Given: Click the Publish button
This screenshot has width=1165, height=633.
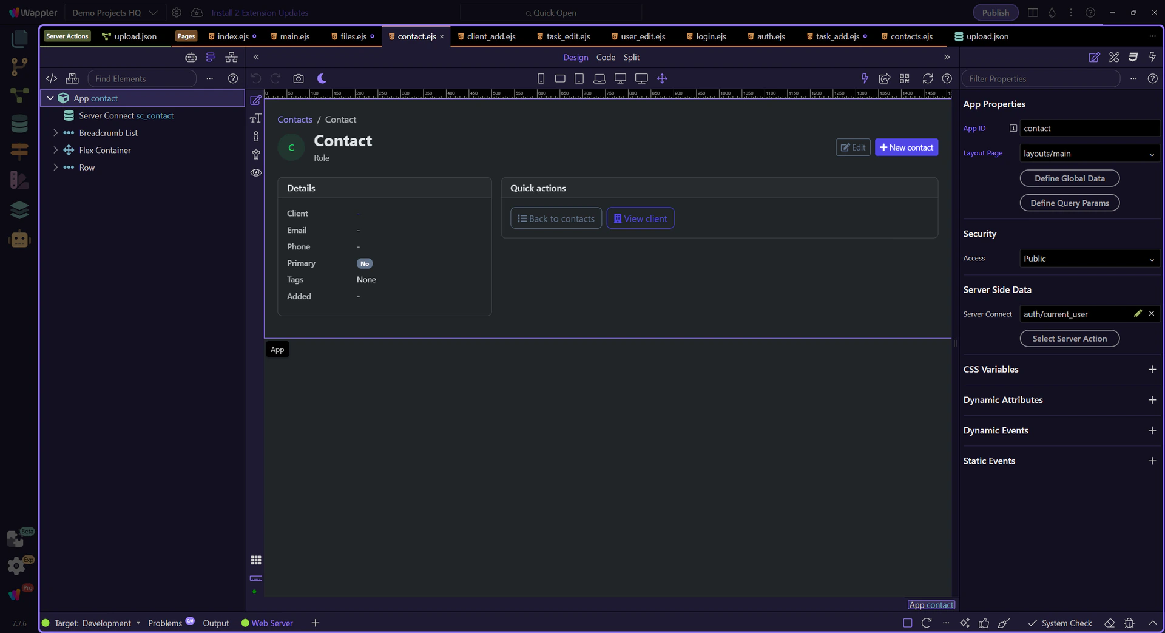Looking at the screenshot, I should (995, 13).
